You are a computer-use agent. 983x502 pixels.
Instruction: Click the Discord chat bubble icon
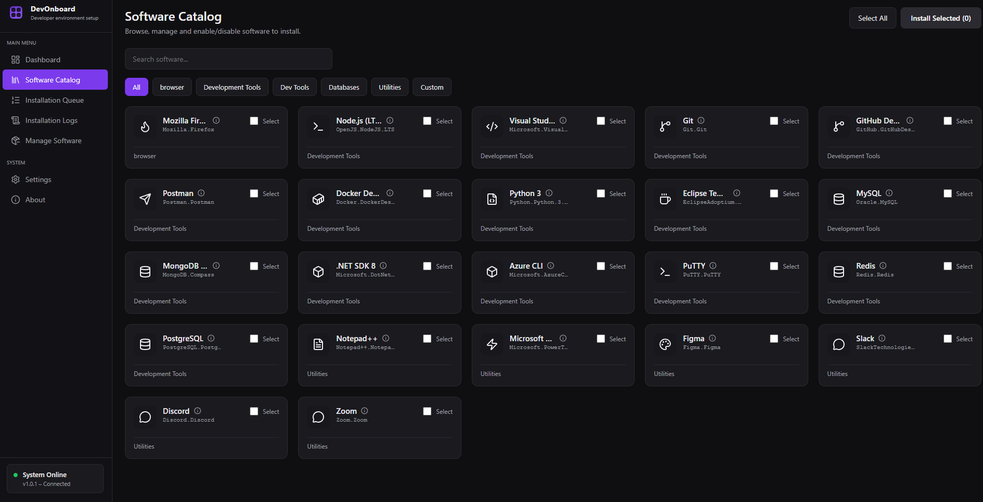pyautogui.click(x=145, y=416)
